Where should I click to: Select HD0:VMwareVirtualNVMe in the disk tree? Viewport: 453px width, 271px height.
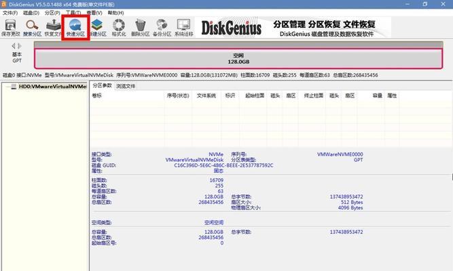(52, 87)
